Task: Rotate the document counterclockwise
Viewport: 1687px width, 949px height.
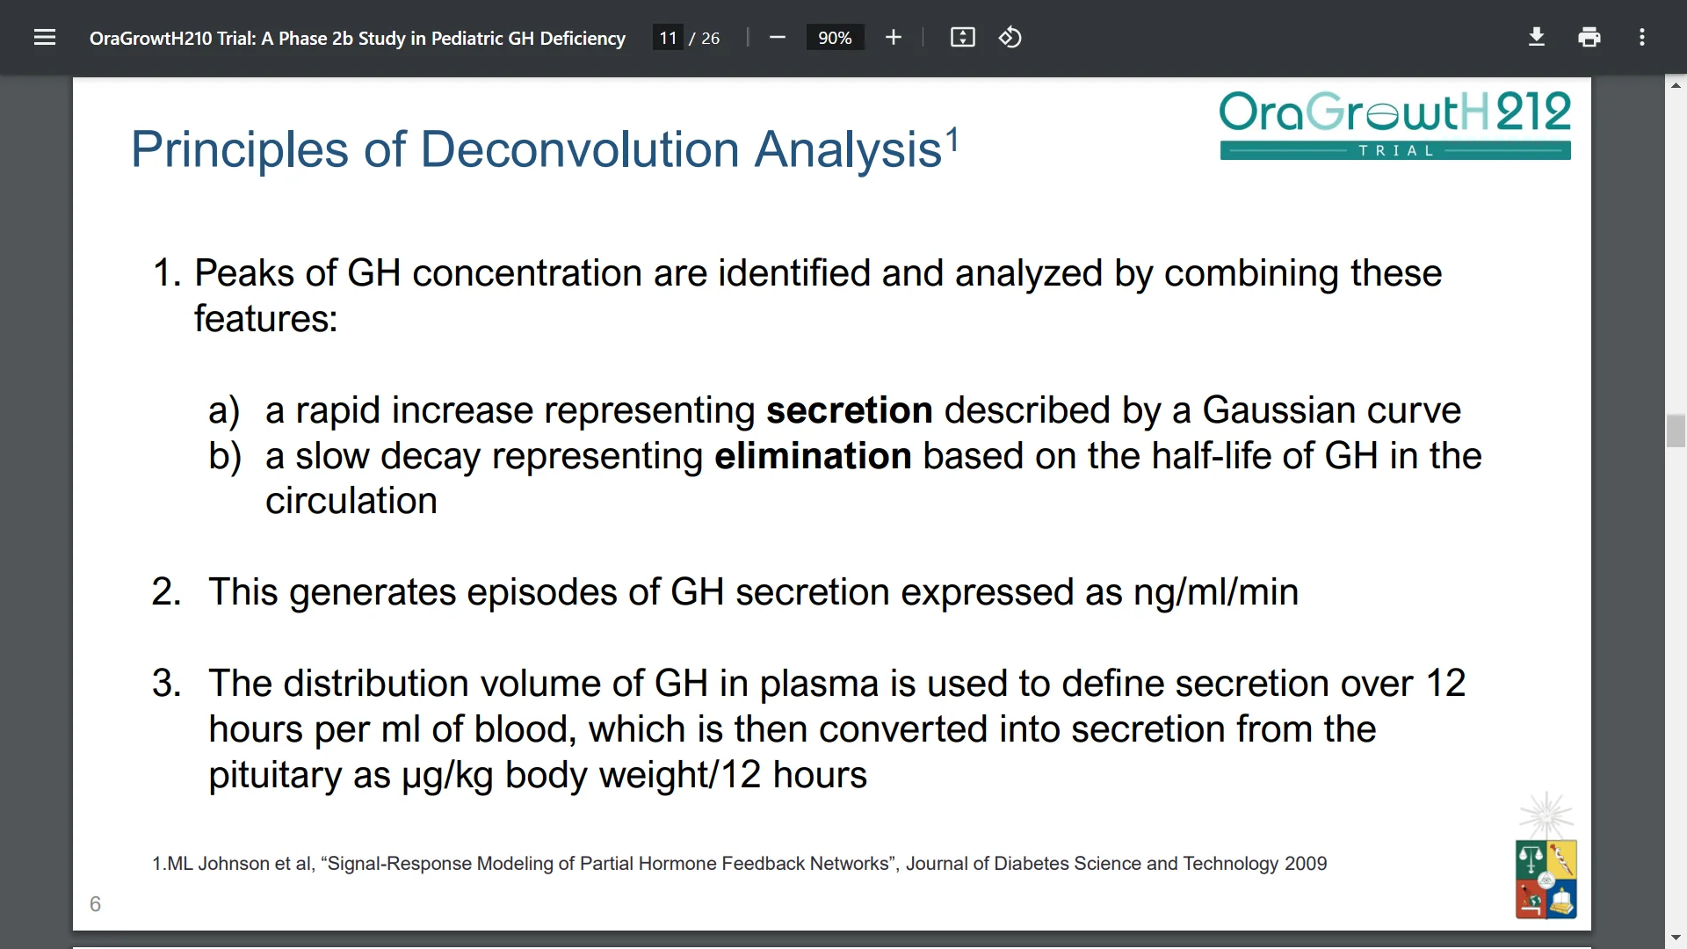Action: pyautogui.click(x=1010, y=38)
